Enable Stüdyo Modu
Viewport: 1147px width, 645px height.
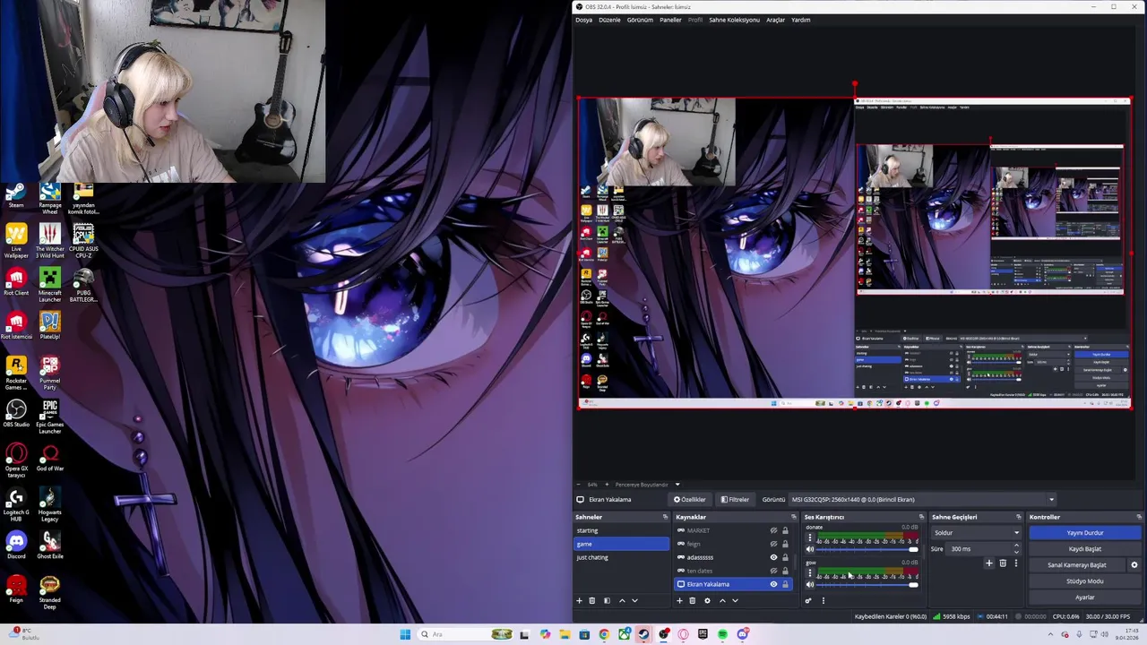click(x=1085, y=581)
